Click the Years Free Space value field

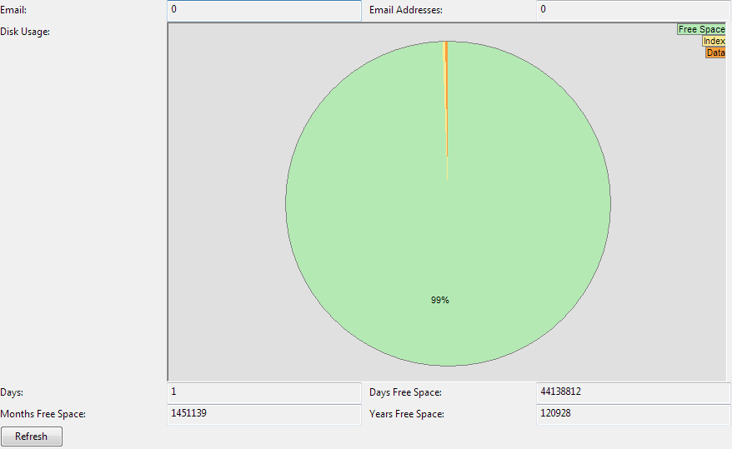(x=633, y=413)
